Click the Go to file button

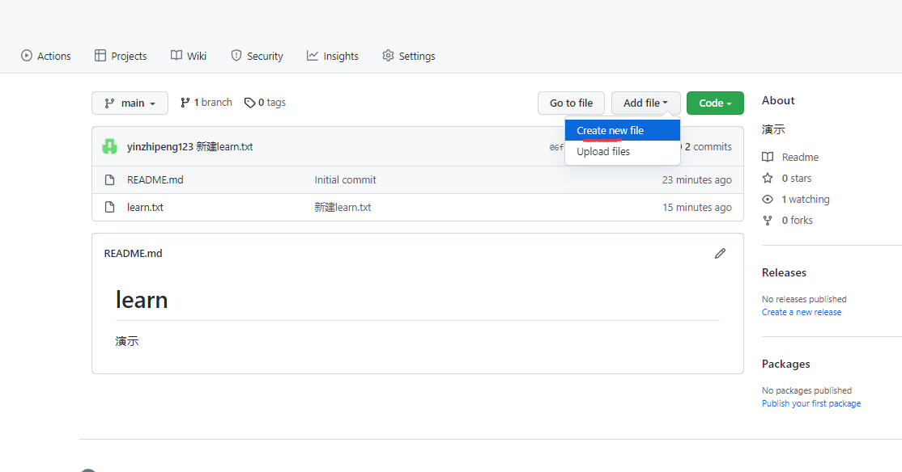coord(571,103)
